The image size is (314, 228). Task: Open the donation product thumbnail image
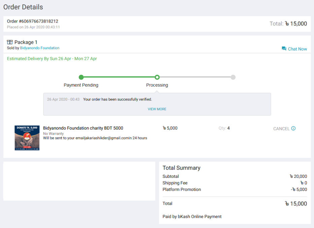click(27, 138)
